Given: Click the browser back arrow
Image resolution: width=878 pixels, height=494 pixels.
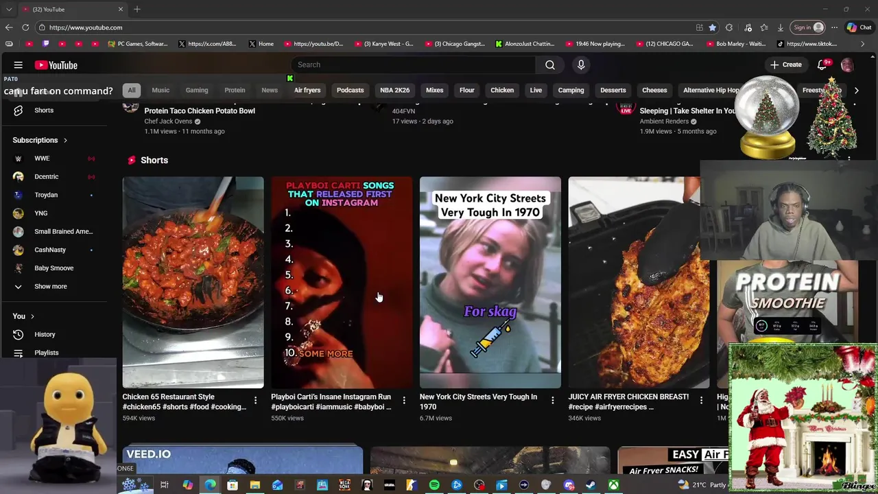Looking at the screenshot, I should (x=9, y=27).
